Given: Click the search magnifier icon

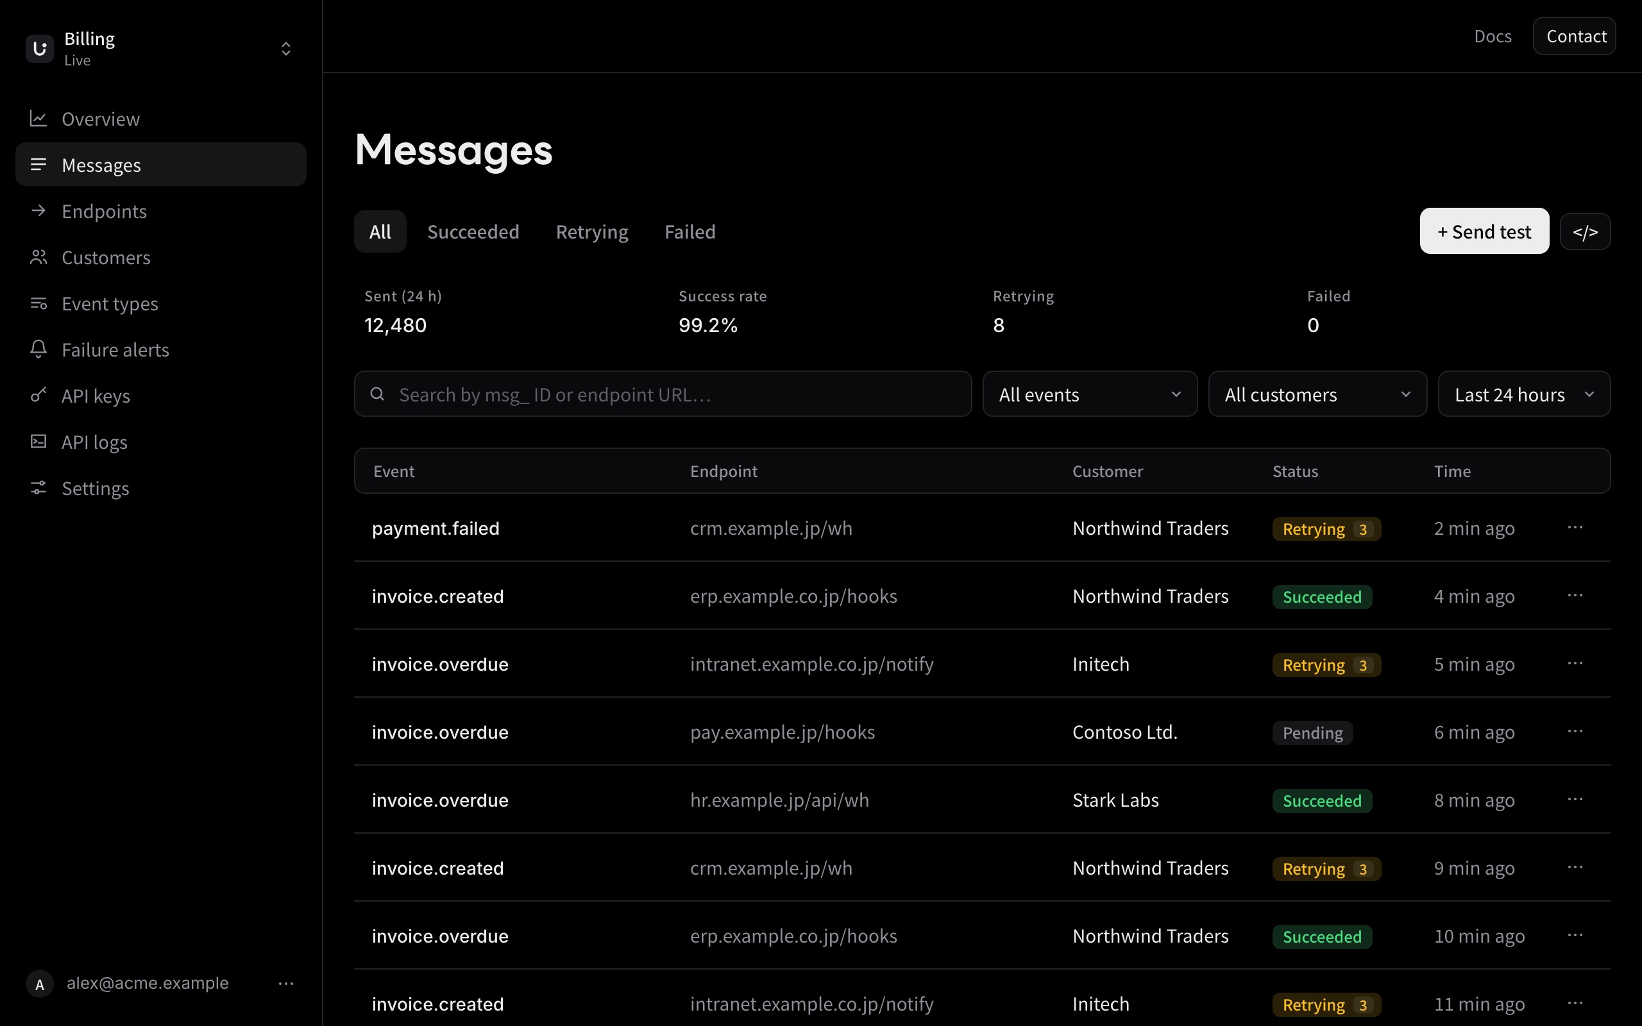Looking at the screenshot, I should click(x=378, y=394).
